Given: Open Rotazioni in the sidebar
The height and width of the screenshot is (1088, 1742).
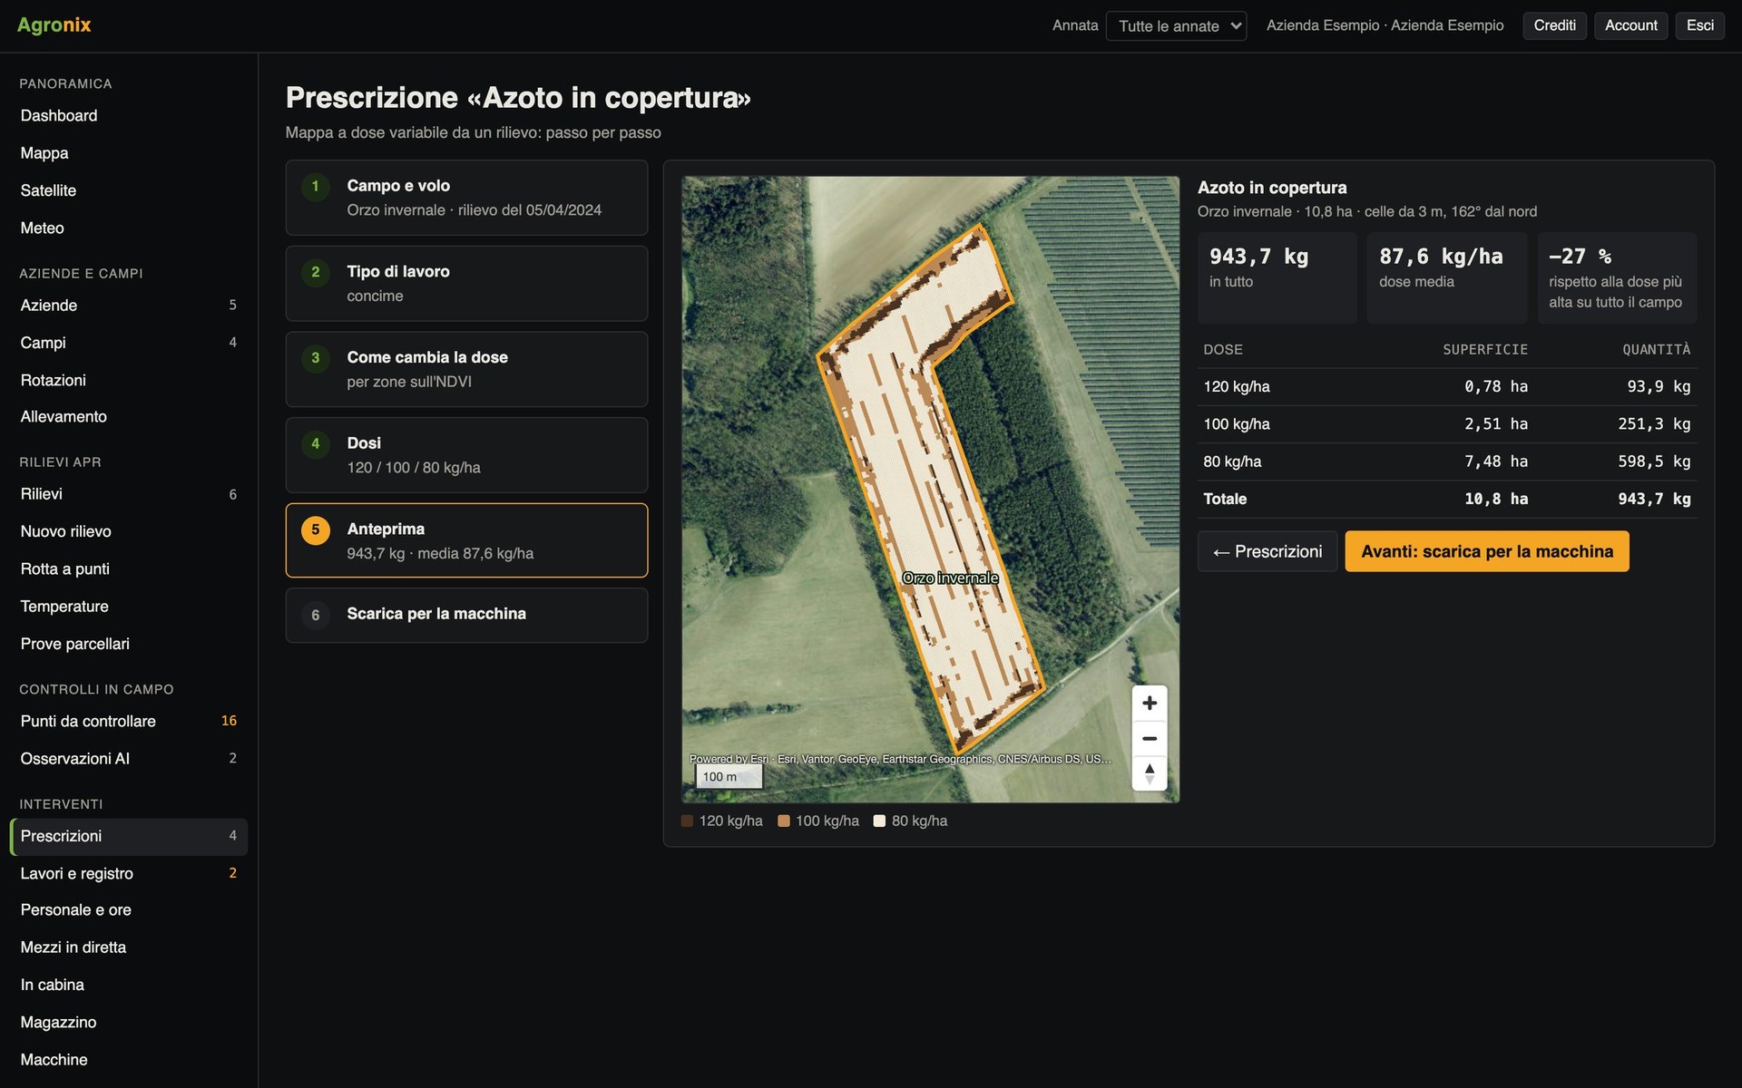Looking at the screenshot, I should [129, 380].
